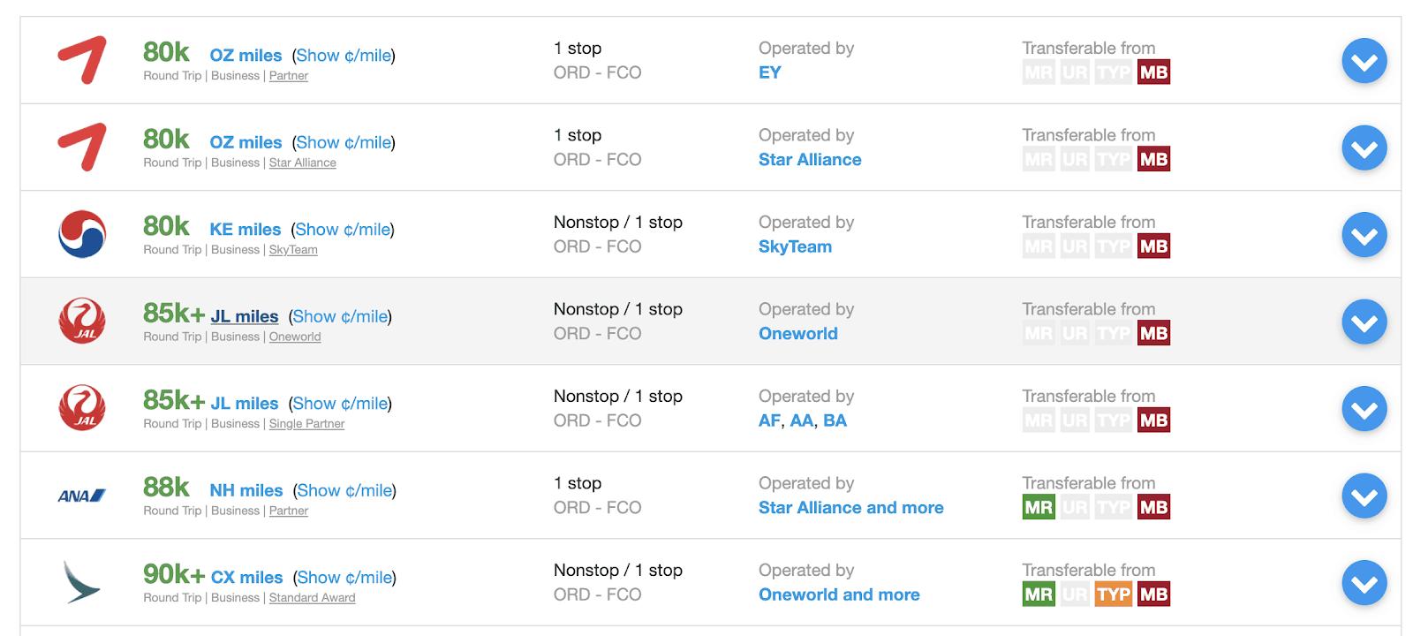This screenshot has width=1413, height=636.
Task: Click the Cathay Pacific logo icon
Action: (x=82, y=583)
